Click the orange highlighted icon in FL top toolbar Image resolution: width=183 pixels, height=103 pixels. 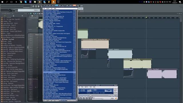point(74,6)
